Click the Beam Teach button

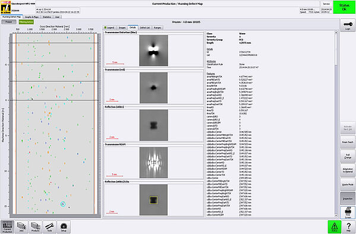(348, 142)
